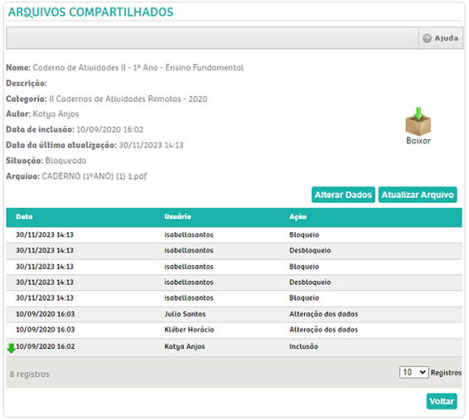
Task: Open the Registros per-page dropdown
Action: pyautogui.click(x=414, y=372)
